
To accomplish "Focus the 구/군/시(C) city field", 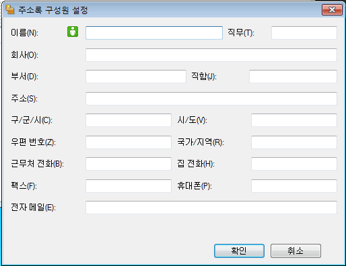I will (129, 120).
